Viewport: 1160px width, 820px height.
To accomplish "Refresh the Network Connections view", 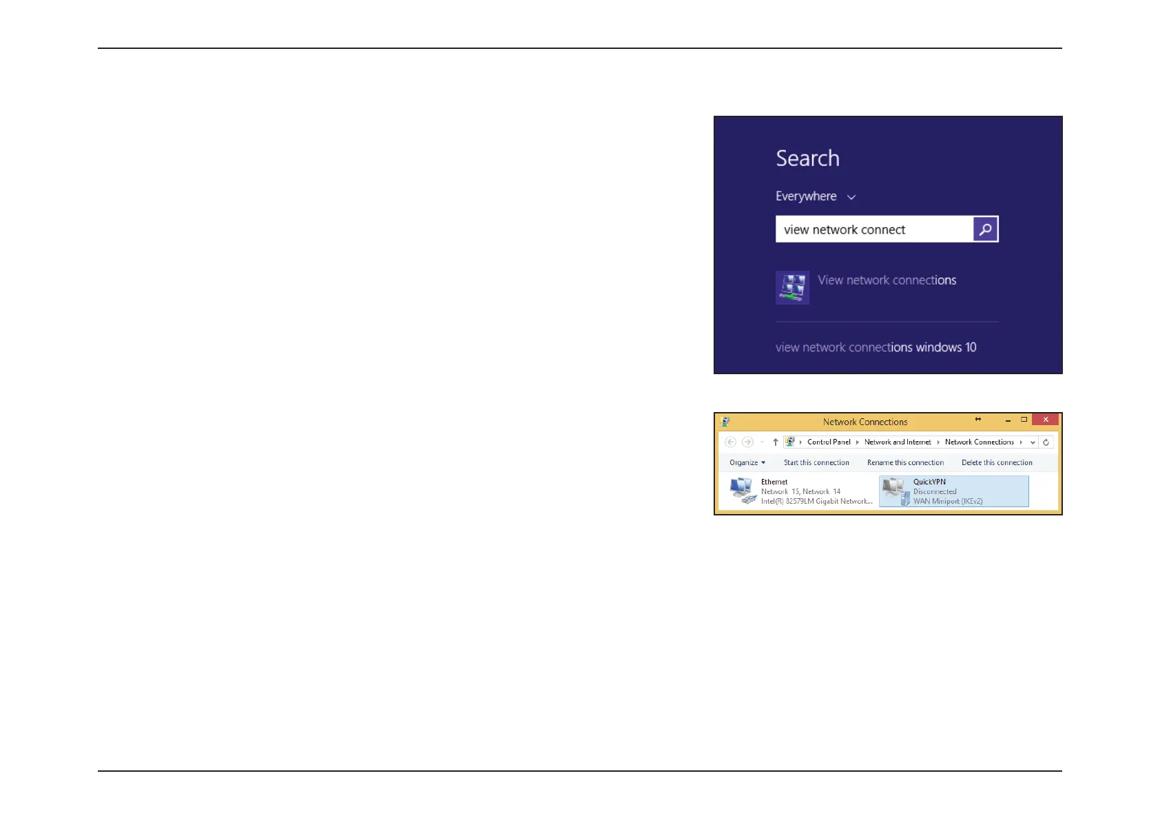I will coord(1046,442).
